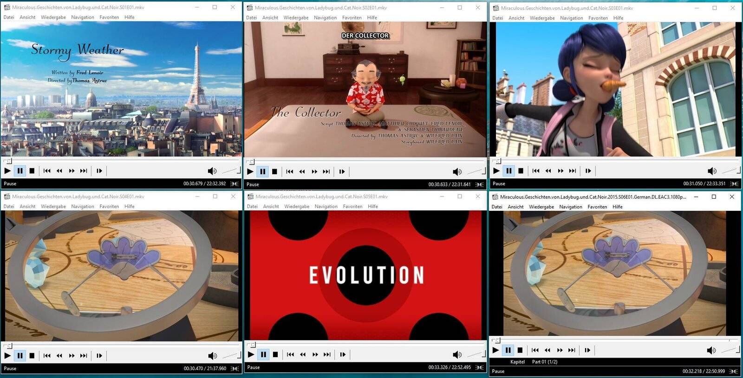Click the seek bar in S06E01 player
This screenshot has height=378, width=743.
pyautogui.click(x=615, y=340)
